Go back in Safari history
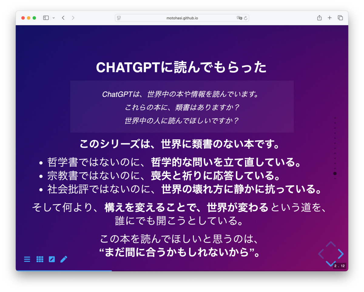 coord(63,18)
